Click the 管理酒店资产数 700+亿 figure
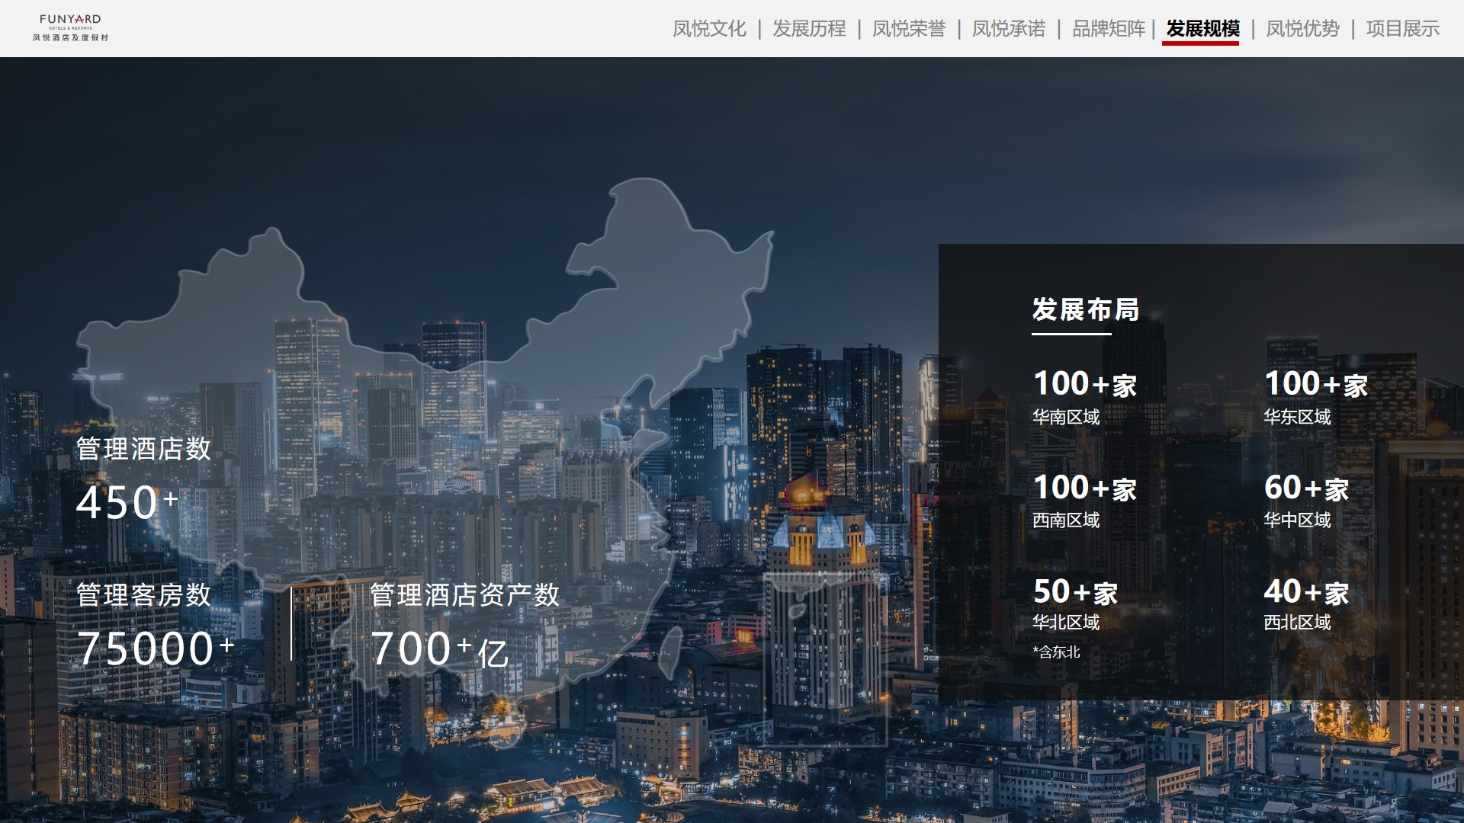Screen dimensions: 1464x823 (x=439, y=648)
